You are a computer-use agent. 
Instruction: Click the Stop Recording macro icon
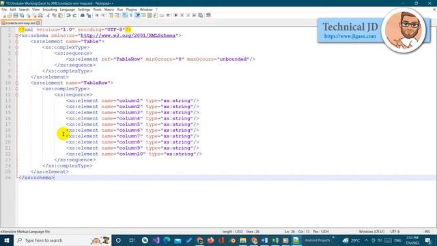[182, 15]
